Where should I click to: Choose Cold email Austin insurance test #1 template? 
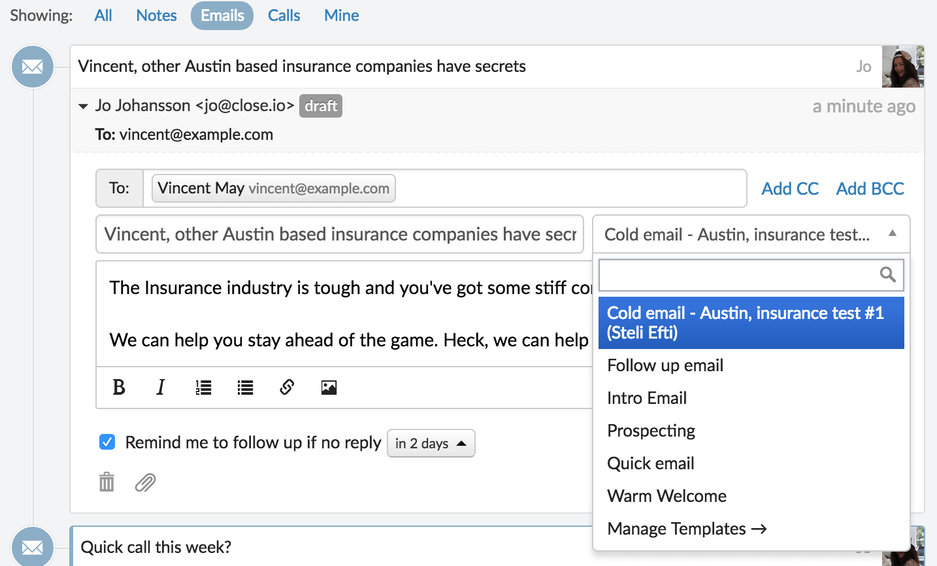coord(751,323)
